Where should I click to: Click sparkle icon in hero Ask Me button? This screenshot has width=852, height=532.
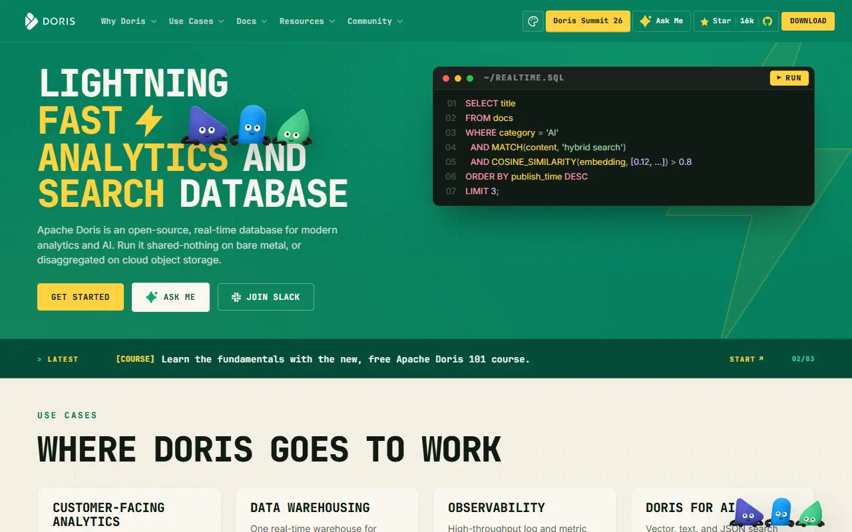coord(152,297)
